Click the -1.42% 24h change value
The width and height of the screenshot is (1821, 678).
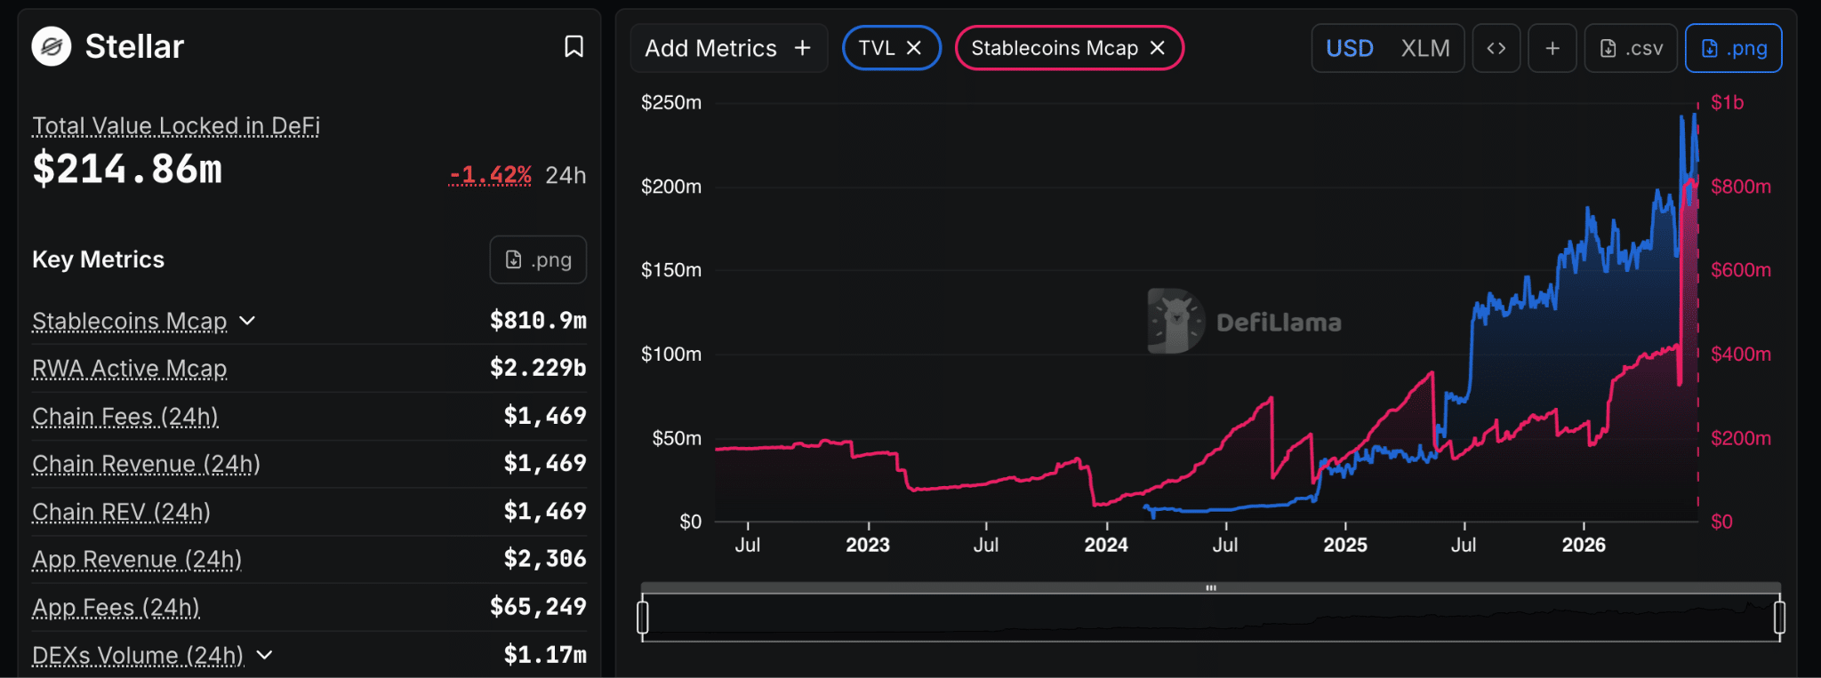pos(490,175)
